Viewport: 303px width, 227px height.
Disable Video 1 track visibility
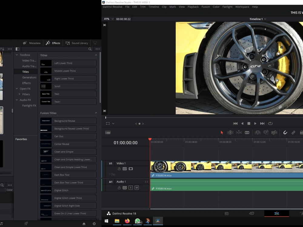pyautogui.click(x=131, y=169)
